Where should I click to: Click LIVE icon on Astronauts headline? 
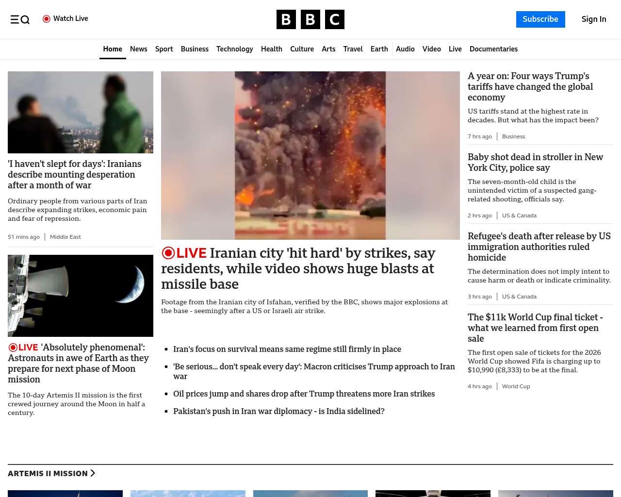click(x=13, y=348)
